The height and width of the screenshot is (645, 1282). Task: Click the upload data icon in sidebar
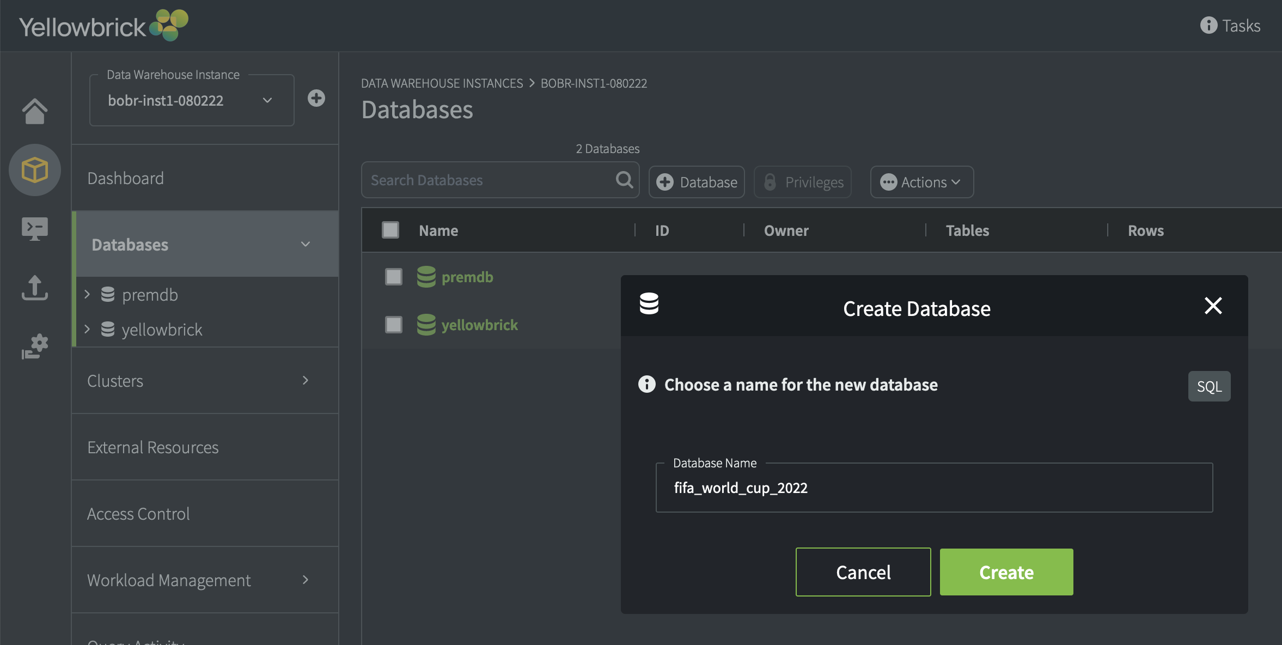click(35, 288)
